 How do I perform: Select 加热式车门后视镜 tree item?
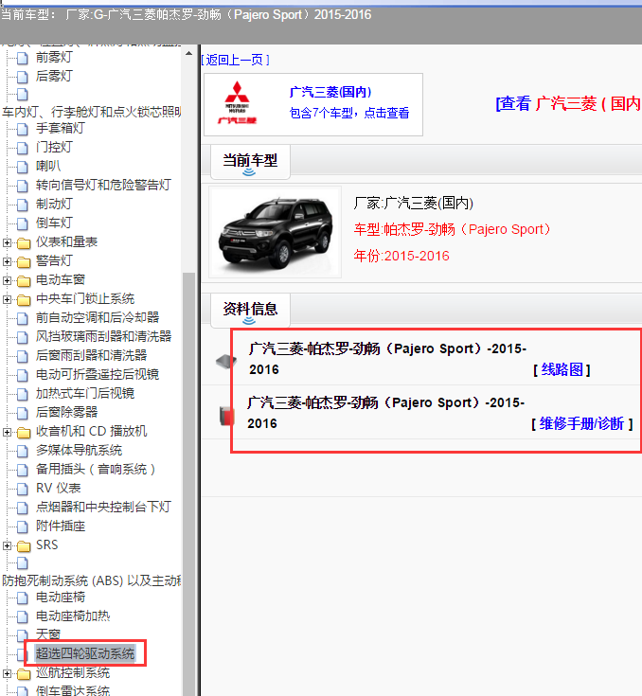coord(85,394)
